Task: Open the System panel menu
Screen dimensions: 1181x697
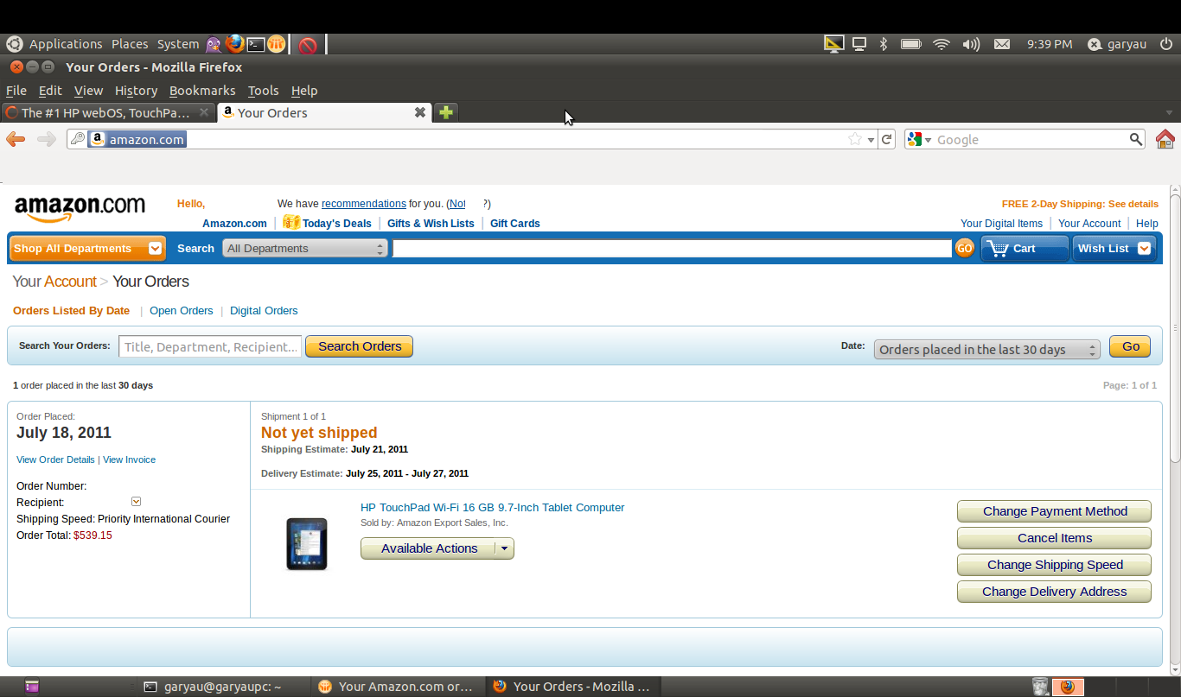Action: [x=178, y=44]
